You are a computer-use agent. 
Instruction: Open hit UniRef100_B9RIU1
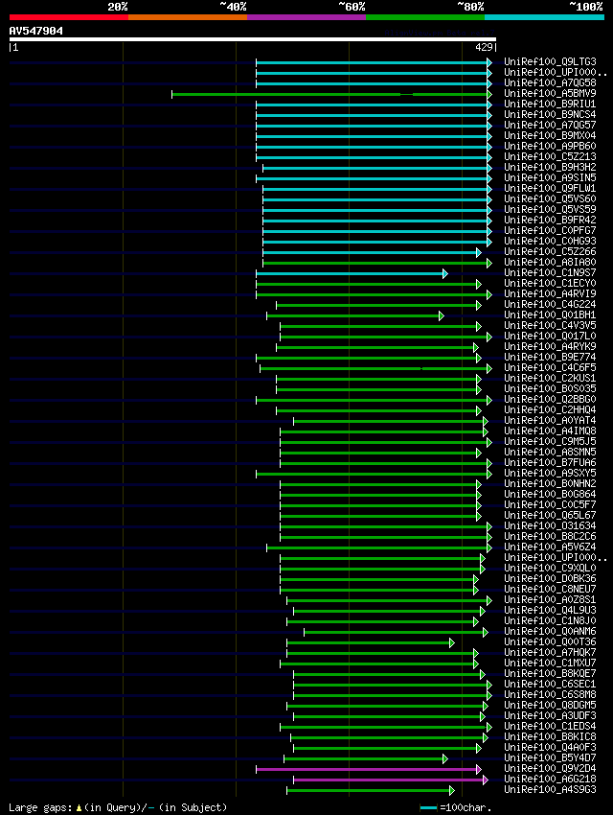click(550, 104)
